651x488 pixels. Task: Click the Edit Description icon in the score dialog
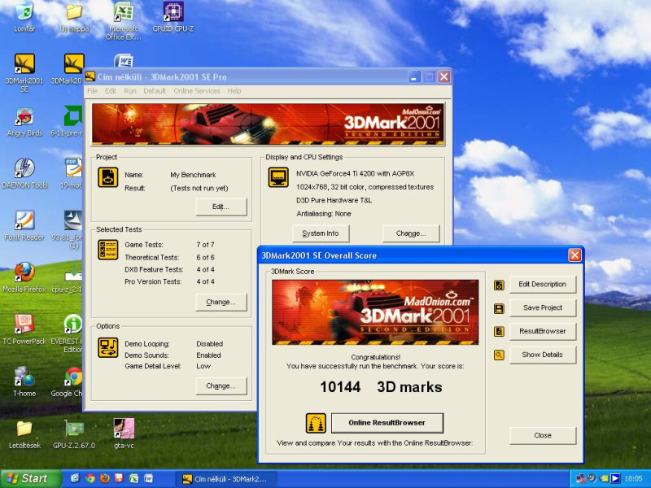click(x=499, y=285)
